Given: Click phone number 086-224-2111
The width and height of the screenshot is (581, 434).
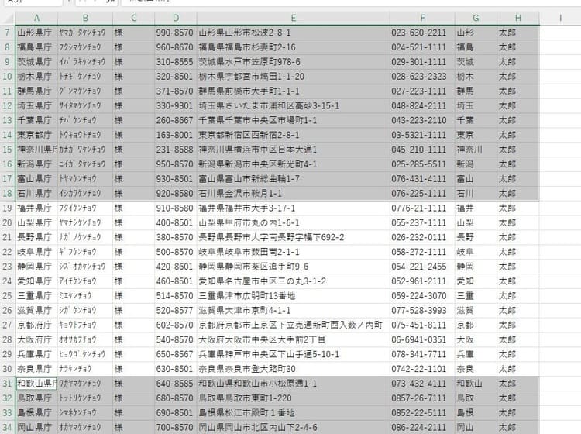Looking at the screenshot, I should pyautogui.click(x=422, y=427).
